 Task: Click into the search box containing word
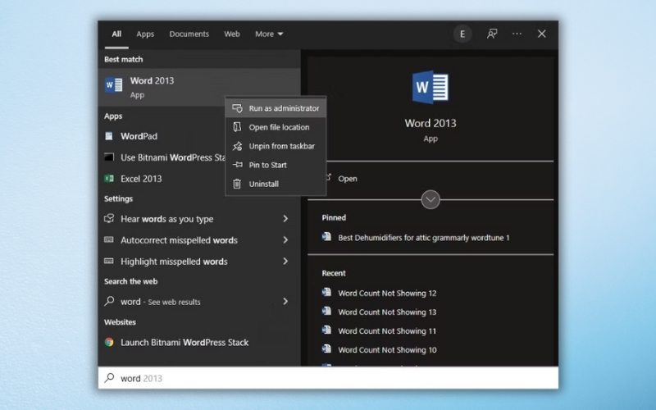[328, 378]
